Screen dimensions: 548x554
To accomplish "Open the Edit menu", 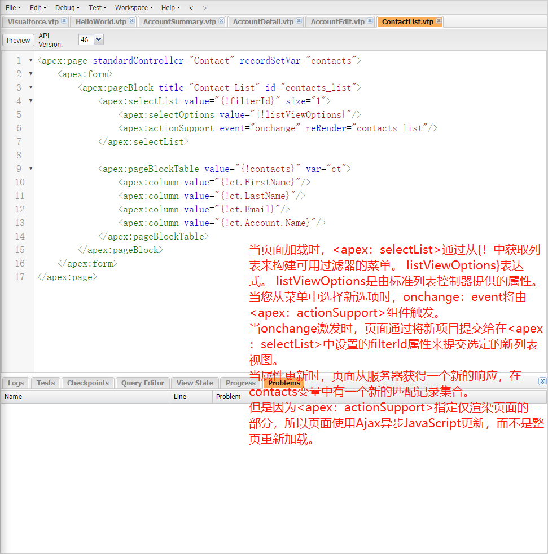I will click(38, 7).
